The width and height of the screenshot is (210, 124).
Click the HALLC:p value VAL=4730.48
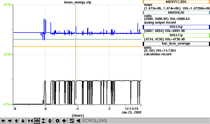(x=175, y=39)
